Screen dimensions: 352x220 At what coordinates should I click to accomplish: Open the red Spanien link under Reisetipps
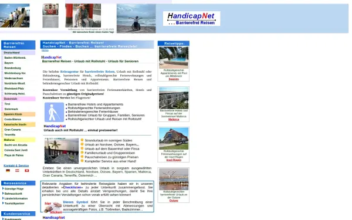pos(174,79)
